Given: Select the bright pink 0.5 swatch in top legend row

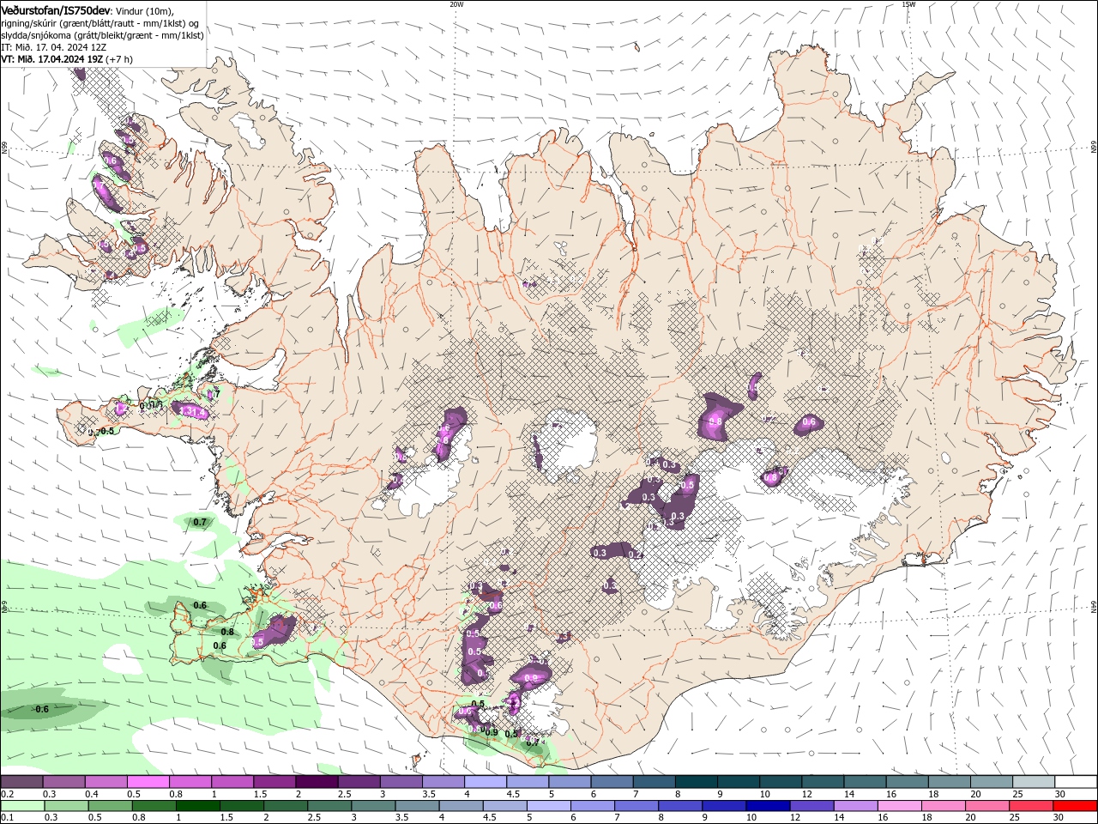Looking at the screenshot, I should click(x=148, y=782).
